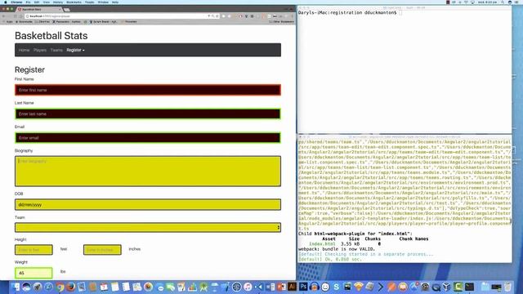The width and height of the screenshot is (523, 294).
Task: Click the Height inches input
Action: click(102, 250)
